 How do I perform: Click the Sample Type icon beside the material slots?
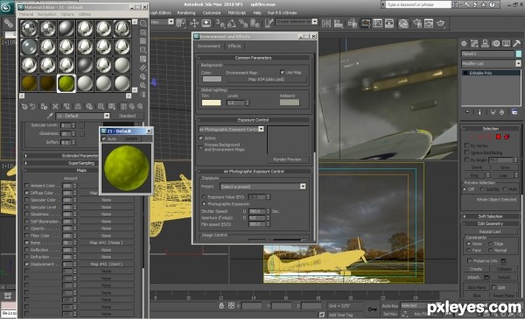click(143, 23)
